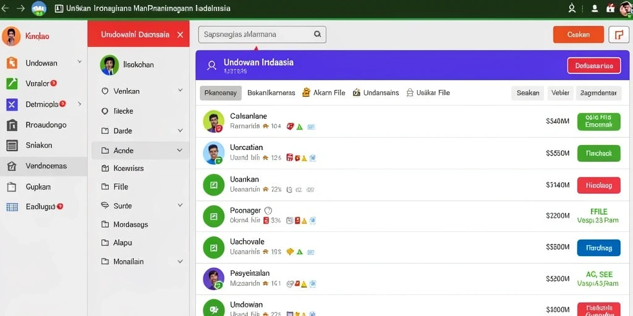The width and height of the screenshot is (633, 316).
Task: Open Rroaudongo in left sidebar
Action: [46, 125]
